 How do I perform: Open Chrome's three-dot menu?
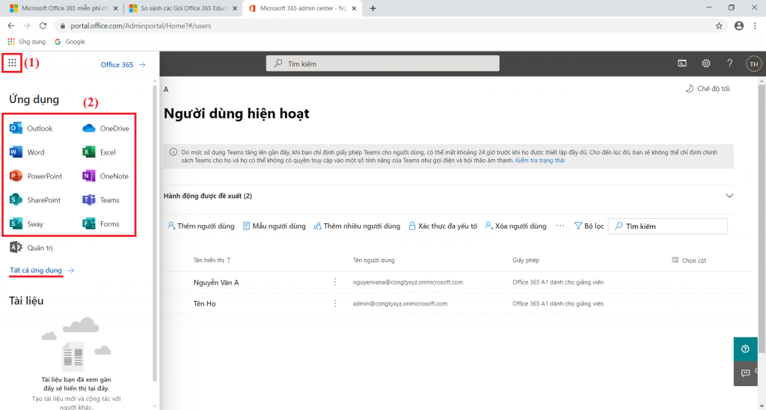click(x=756, y=26)
